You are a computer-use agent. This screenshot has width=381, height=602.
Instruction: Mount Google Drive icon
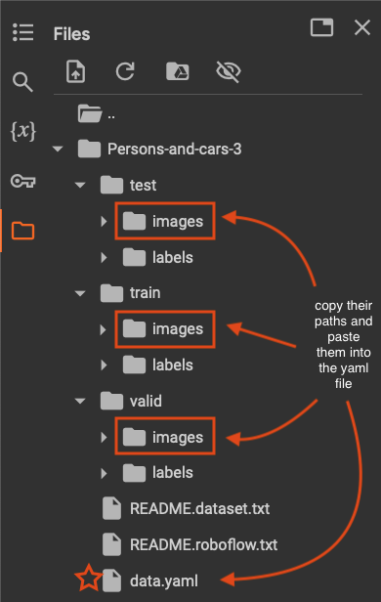[x=177, y=71]
